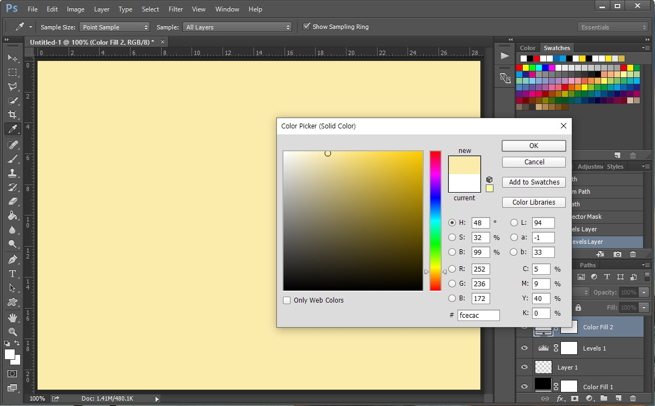Select the Blur tool
Image resolution: width=655 pixels, height=406 pixels.
pyautogui.click(x=13, y=230)
